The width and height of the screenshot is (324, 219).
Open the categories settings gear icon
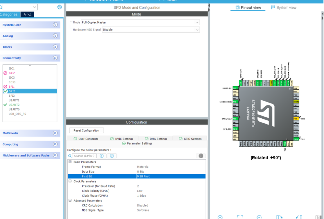(x=59, y=7)
